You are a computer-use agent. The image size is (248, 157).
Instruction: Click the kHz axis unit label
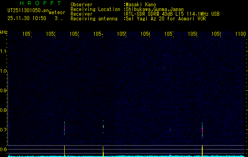click(4, 32)
